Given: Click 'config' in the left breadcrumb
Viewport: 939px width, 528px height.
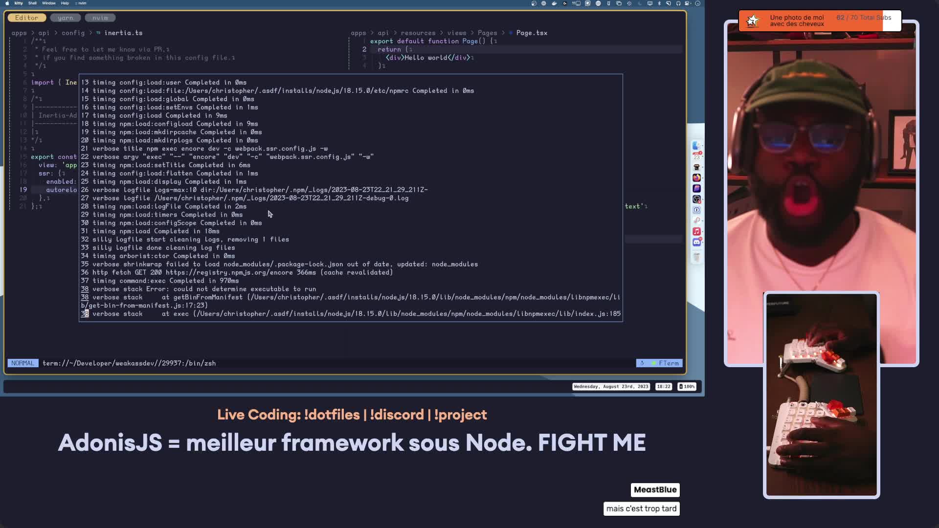Looking at the screenshot, I should click(73, 33).
